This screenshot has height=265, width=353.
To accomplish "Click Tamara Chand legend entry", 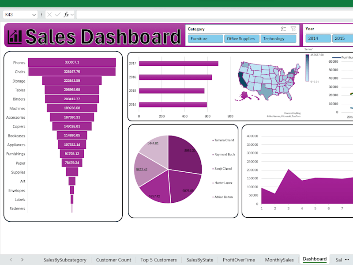I will click(x=223, y=140).
